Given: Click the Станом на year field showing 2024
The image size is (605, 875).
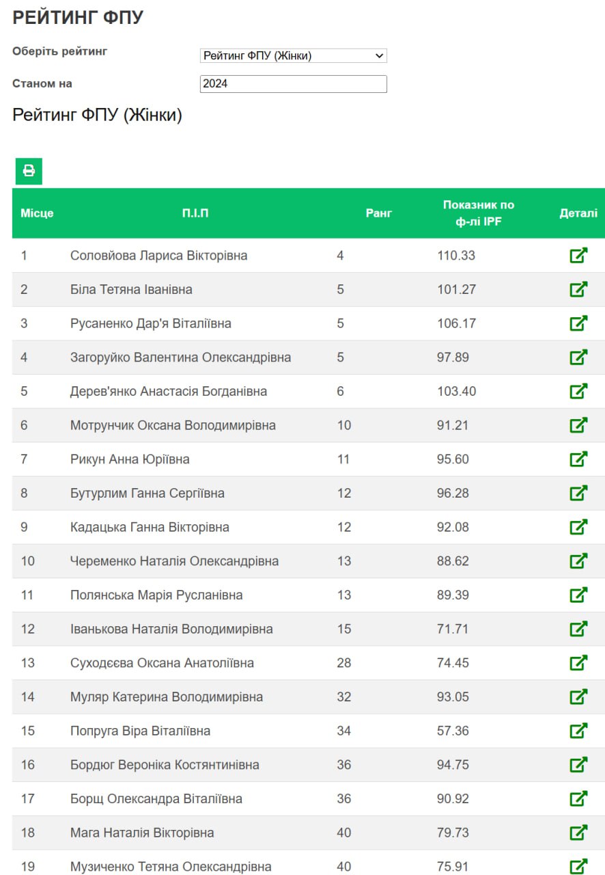Looking at the screenshot, I should point(294,84).
